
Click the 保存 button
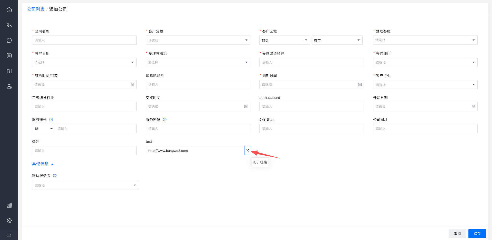click(x=477, y=234)
